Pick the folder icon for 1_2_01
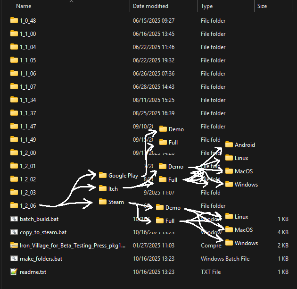The height and width of the screenshot is (289, 297). (x=14, y=166)
